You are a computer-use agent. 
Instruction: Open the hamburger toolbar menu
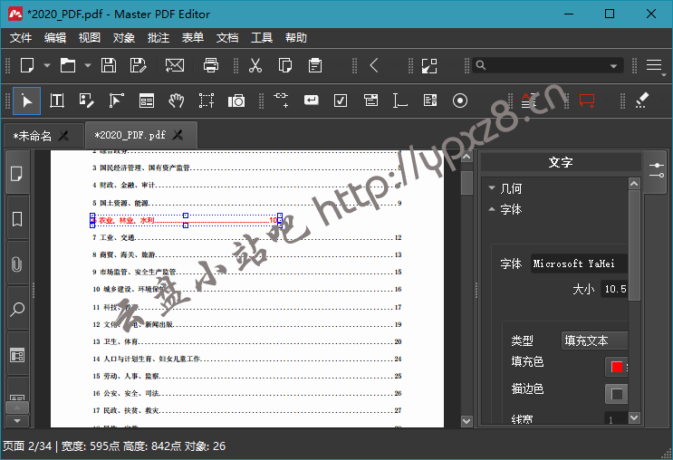654,65
